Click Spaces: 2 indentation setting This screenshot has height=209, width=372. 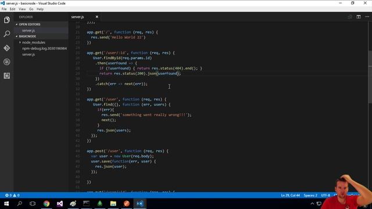pos(310,195)
